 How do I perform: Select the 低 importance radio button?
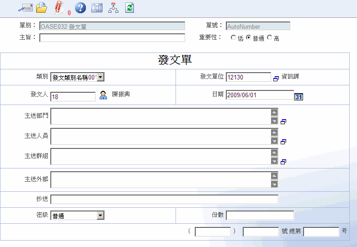(234, 38)
